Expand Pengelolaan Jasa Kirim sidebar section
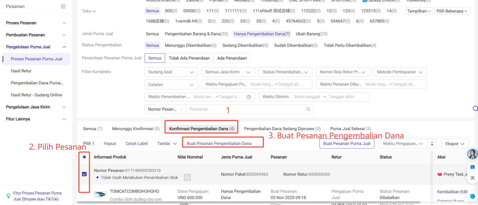Screen dimensions: 478x205 pyautogui.click(x=36, y=107)
